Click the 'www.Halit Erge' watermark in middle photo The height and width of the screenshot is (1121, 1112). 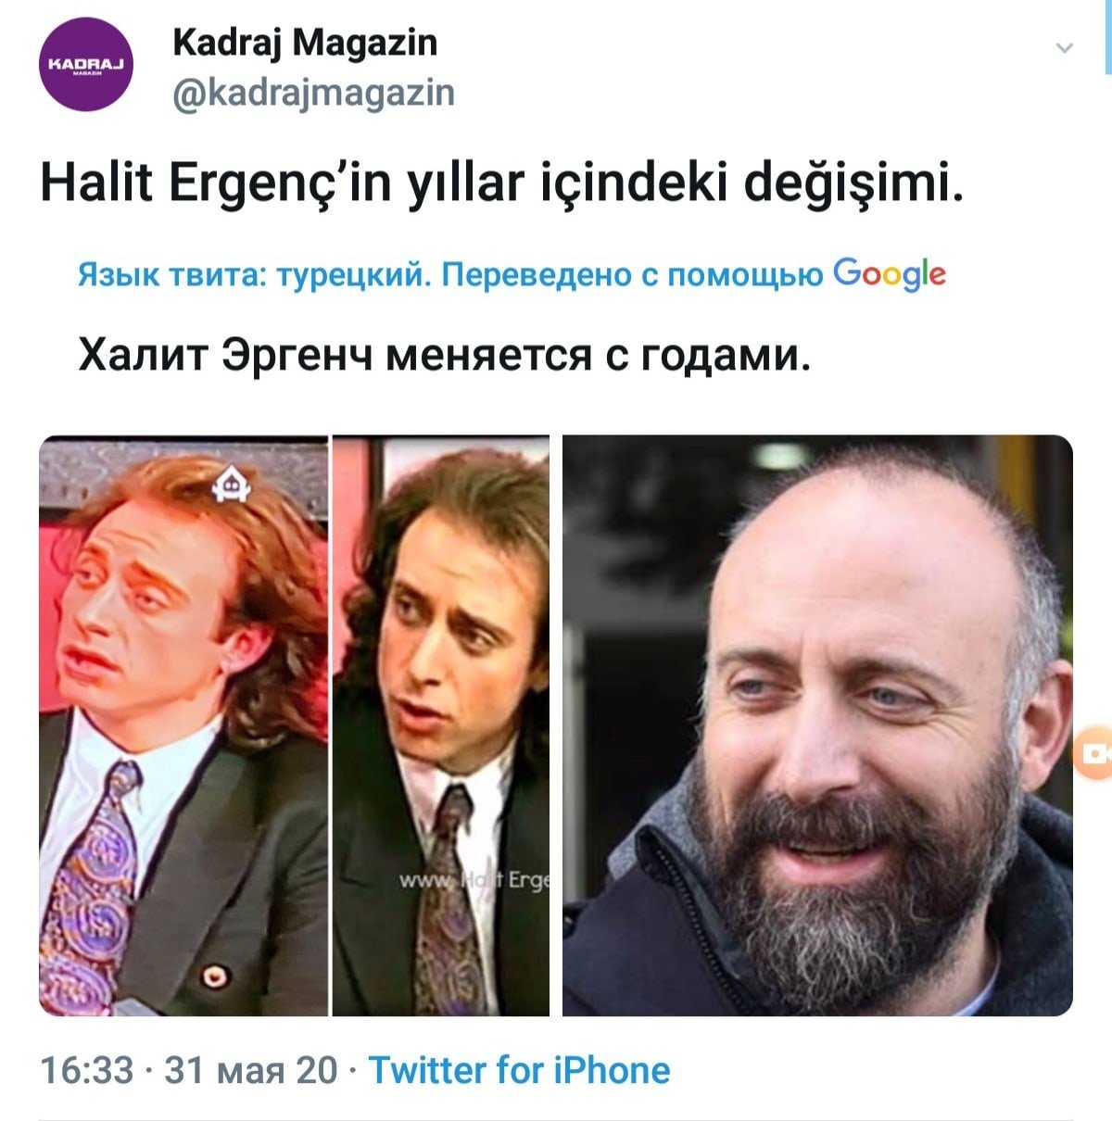[474, 881]
